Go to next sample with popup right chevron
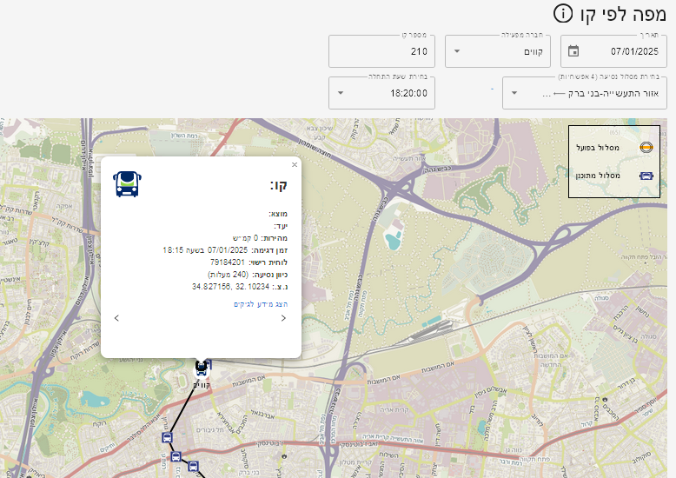This screenshot has width=676, height=478. point(283,318)
